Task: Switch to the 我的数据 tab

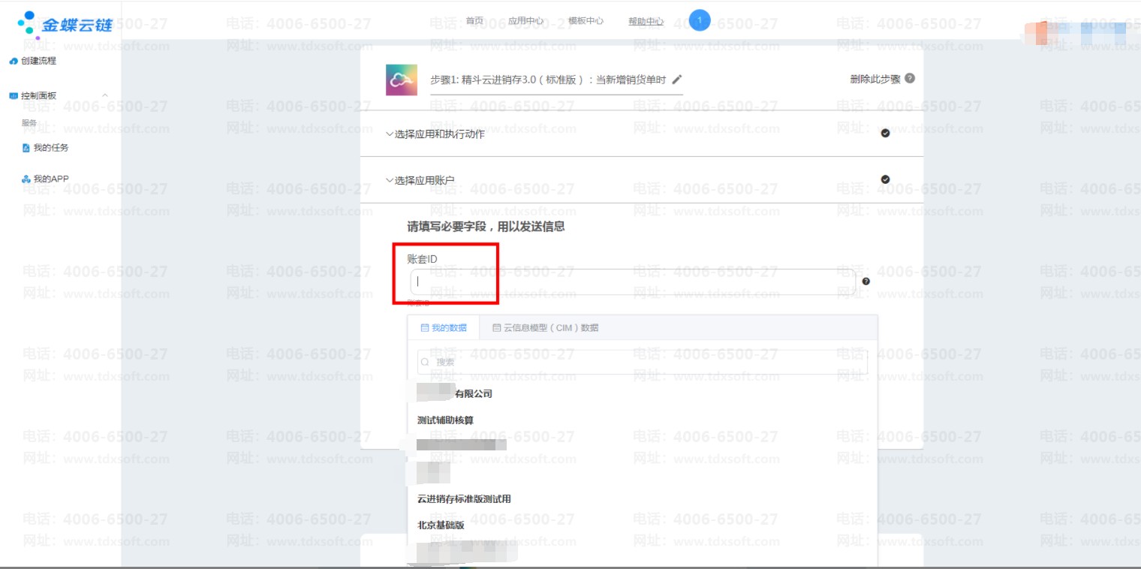Action: coord(444,327)
